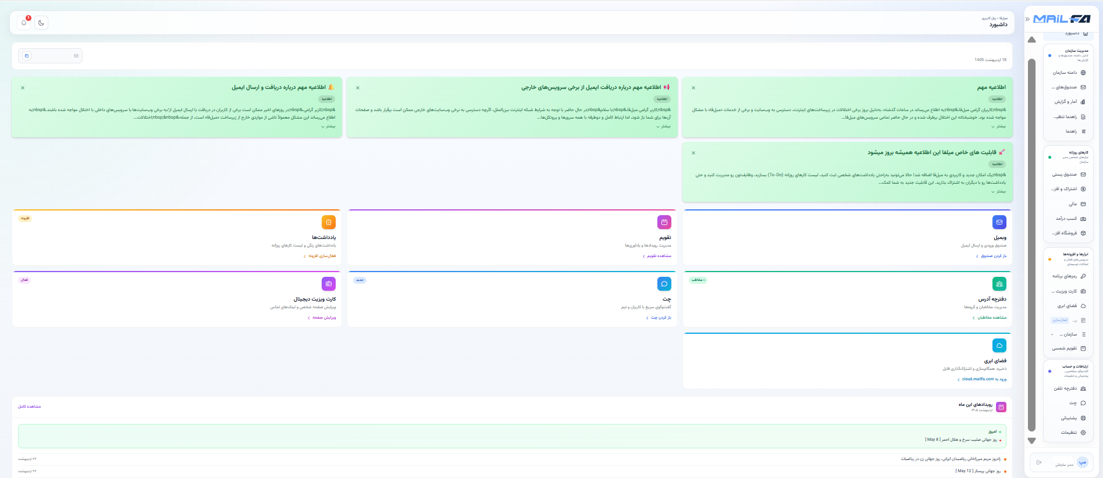
Task: Toggle dark mode with the moon icon
Action: pos(41,23)
